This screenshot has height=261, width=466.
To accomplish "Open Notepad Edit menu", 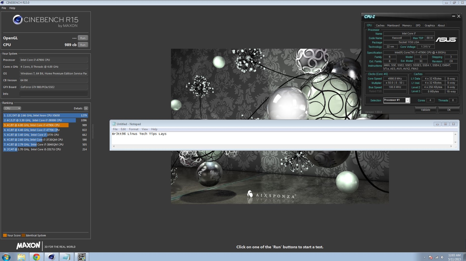I will click(x=123, y=129).
